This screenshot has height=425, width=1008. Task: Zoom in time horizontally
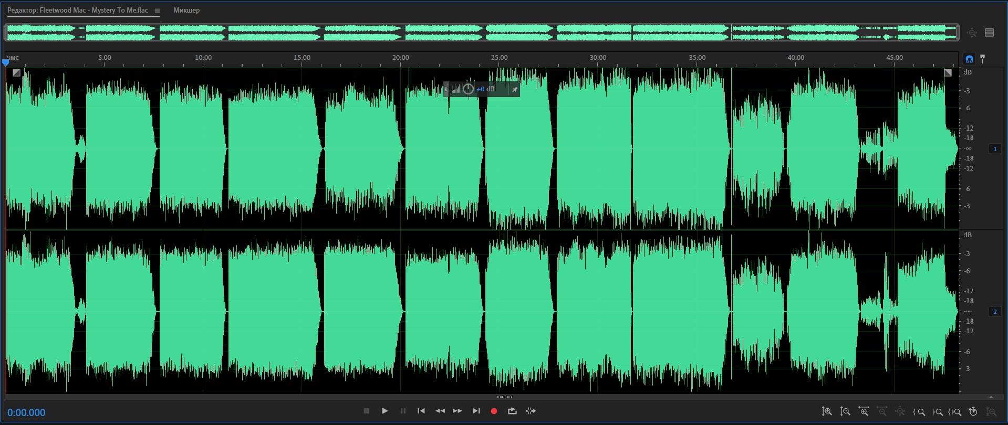864,412
